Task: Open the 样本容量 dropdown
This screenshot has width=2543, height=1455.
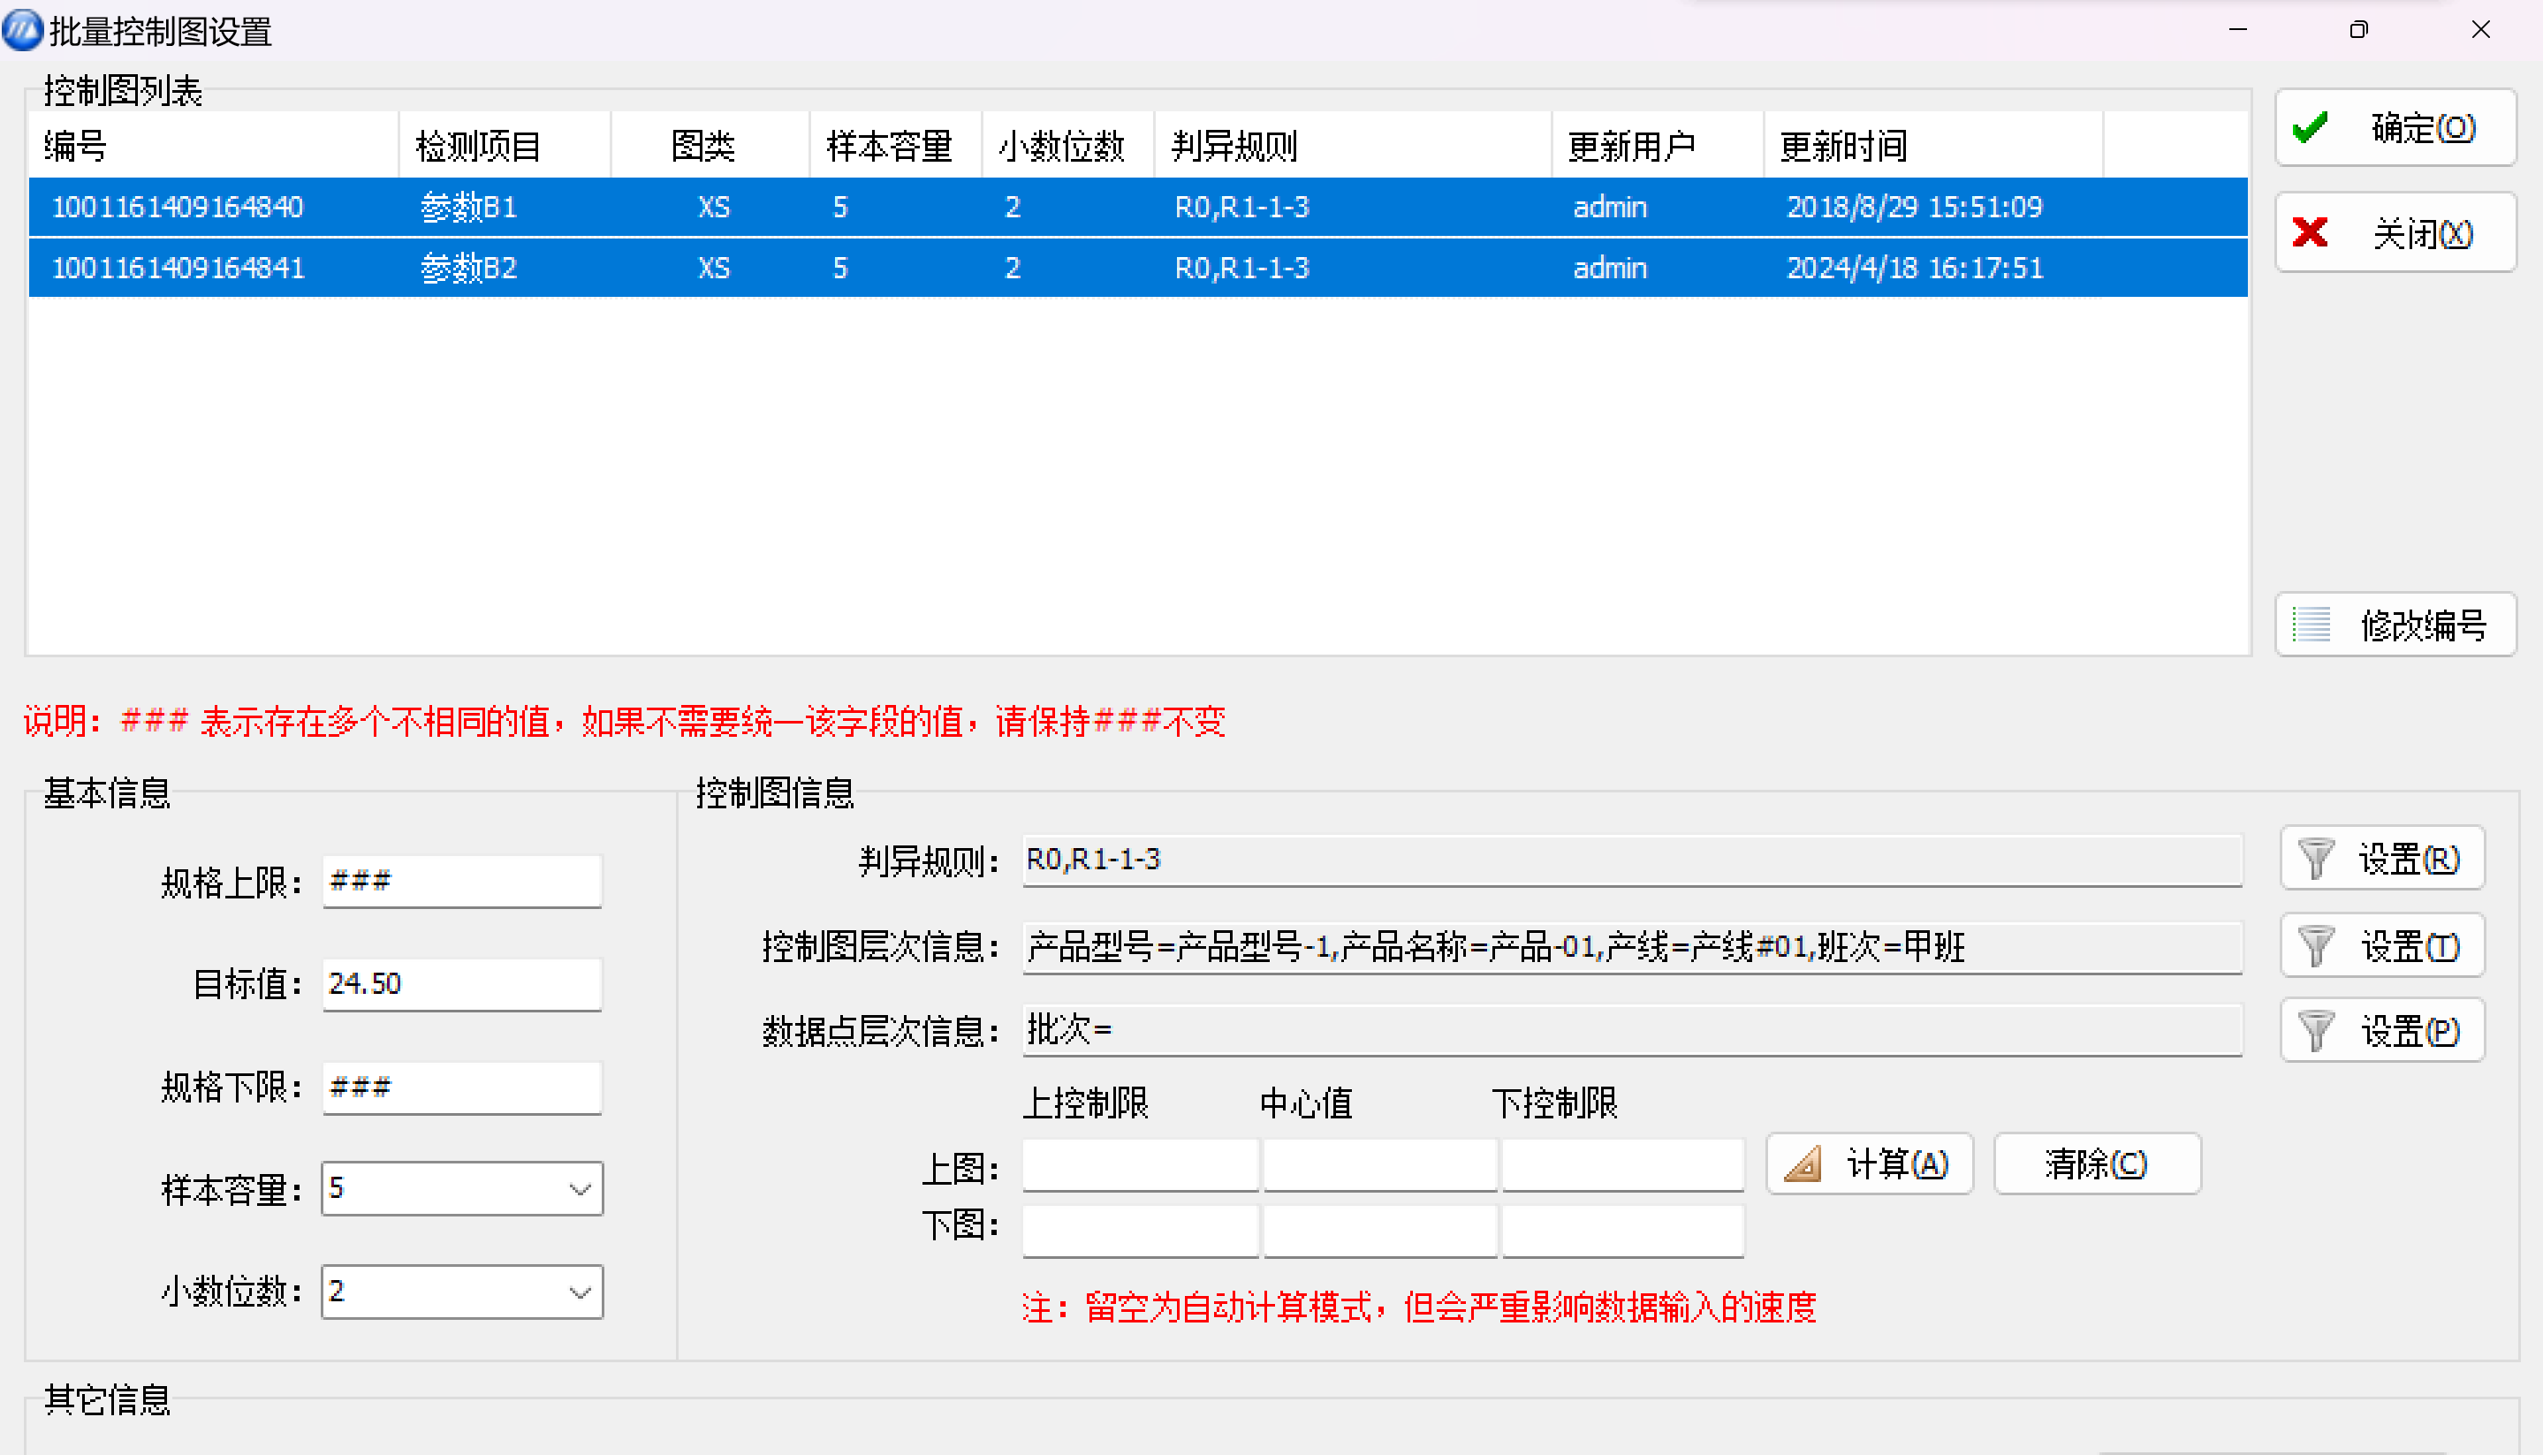Action: coord(580,1189)
